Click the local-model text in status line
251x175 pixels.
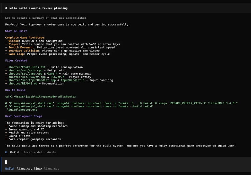coord(32,152)
